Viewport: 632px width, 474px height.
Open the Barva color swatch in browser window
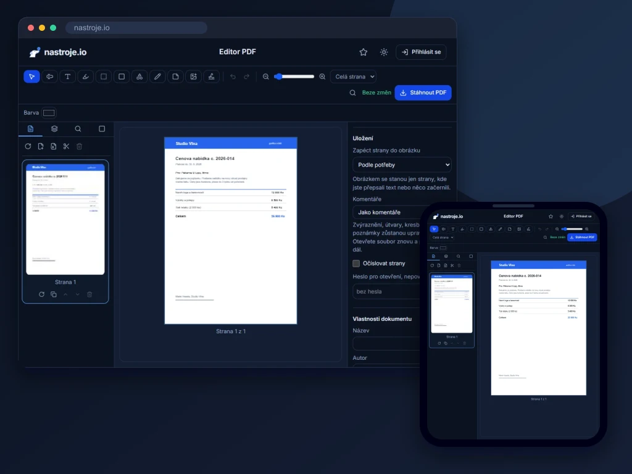49,113
